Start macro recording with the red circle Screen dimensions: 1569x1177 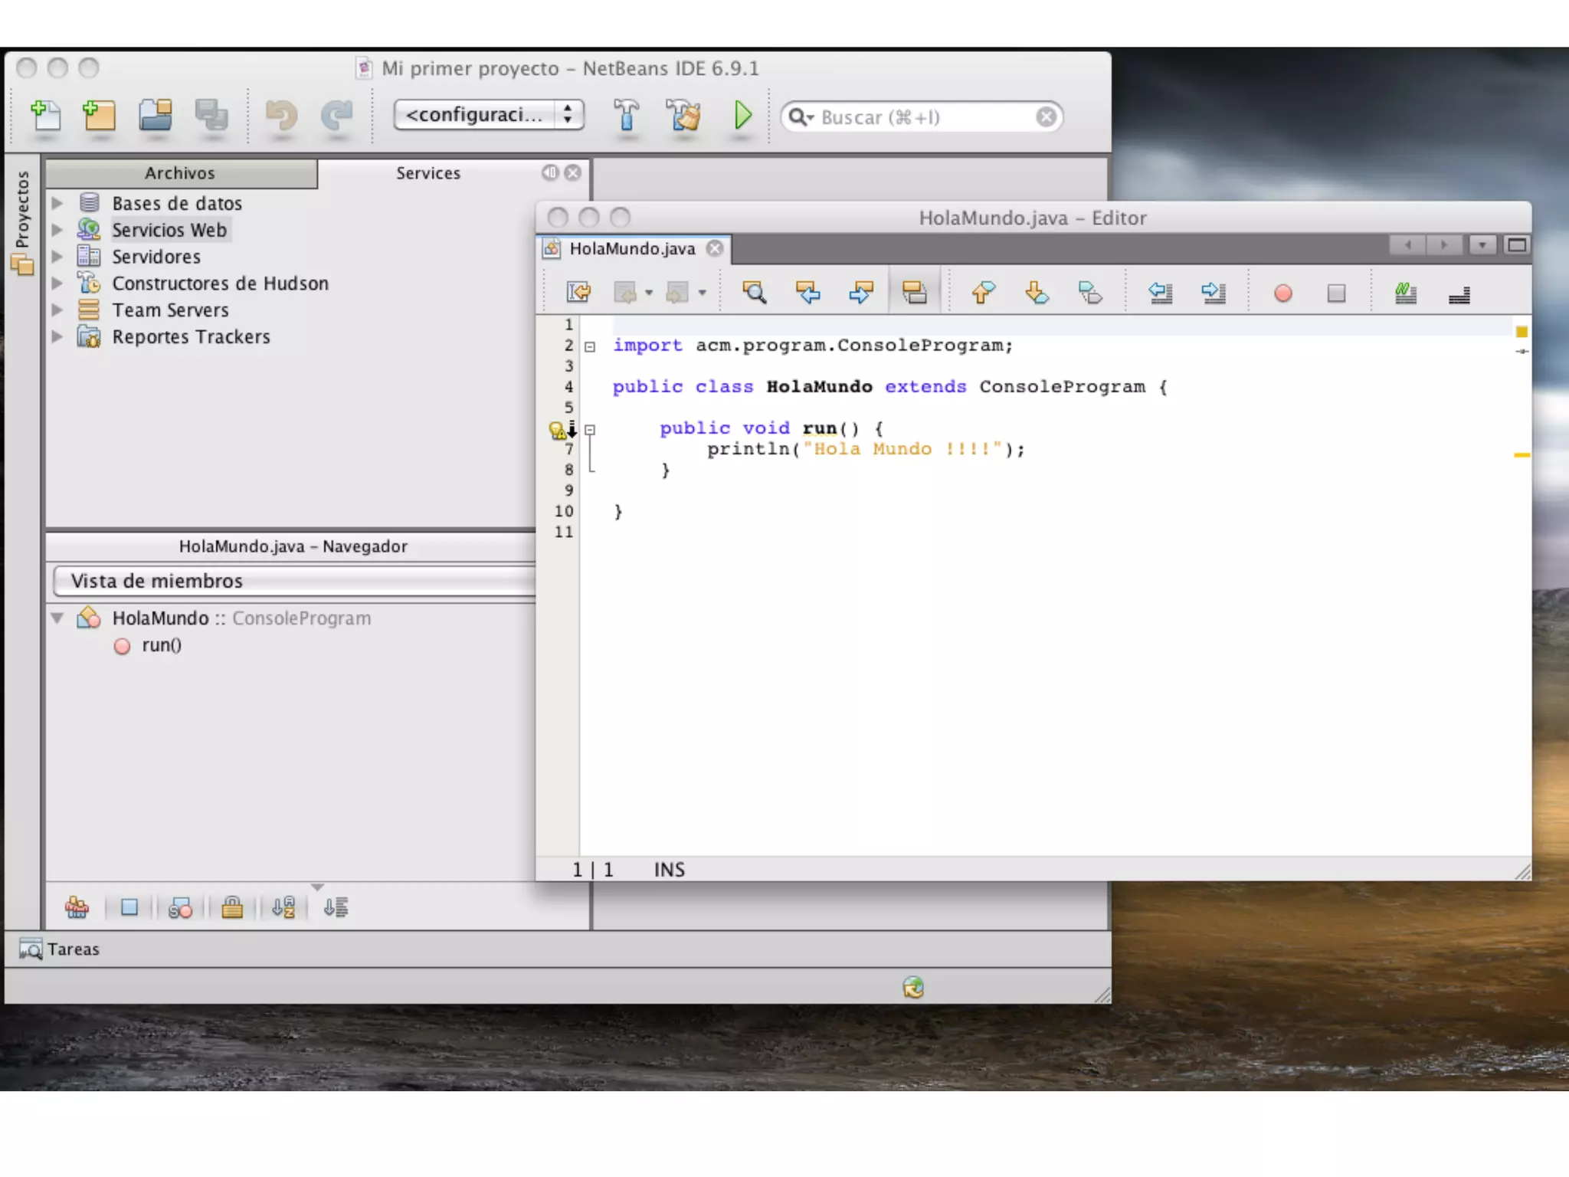[1282, 293]
